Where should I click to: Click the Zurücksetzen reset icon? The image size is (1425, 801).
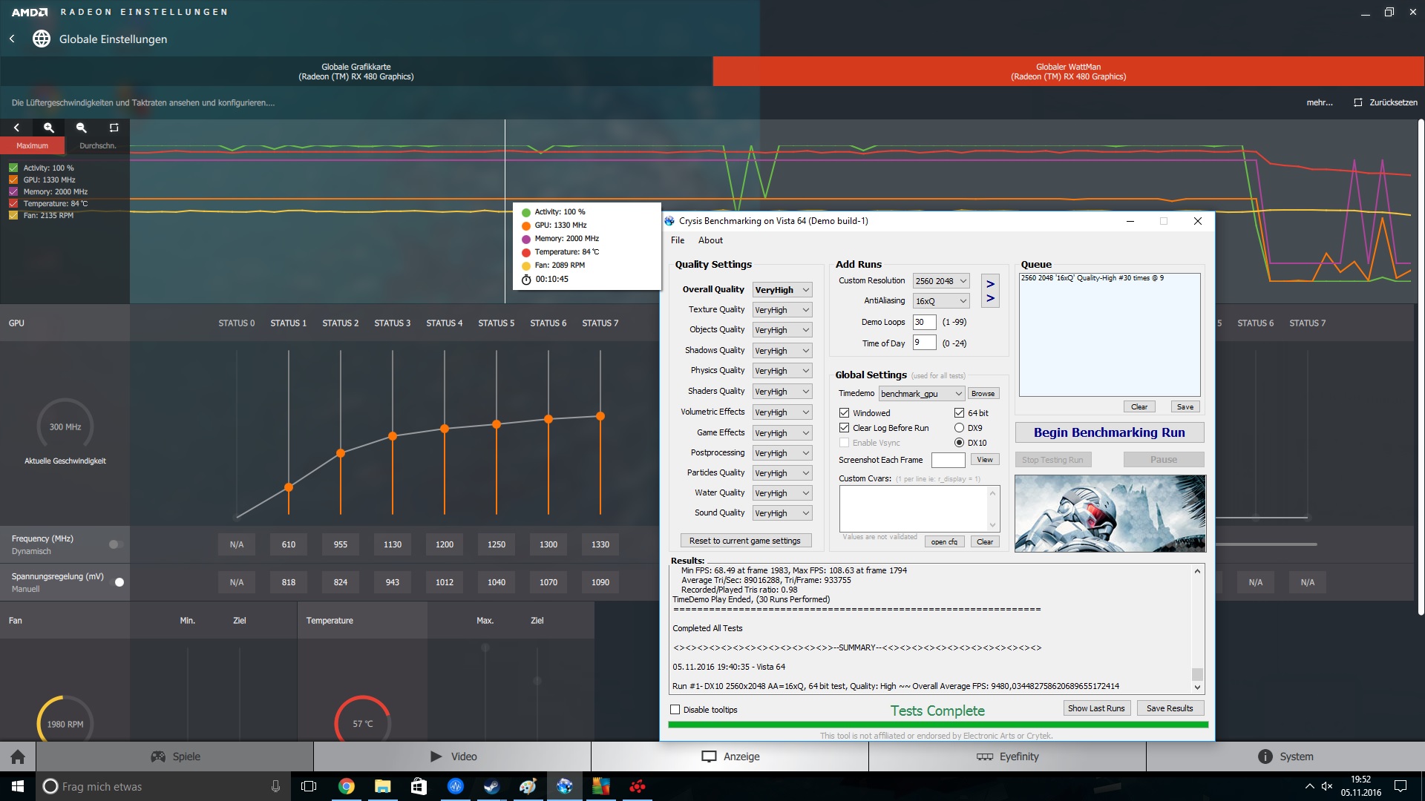[1357, 102]
